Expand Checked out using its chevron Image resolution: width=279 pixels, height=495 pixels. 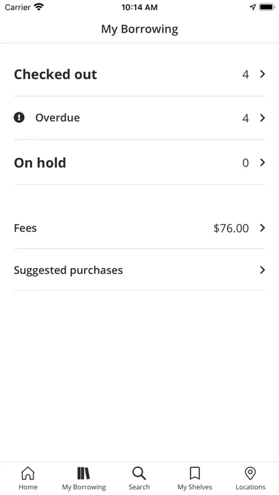click(x=262, y=74)
